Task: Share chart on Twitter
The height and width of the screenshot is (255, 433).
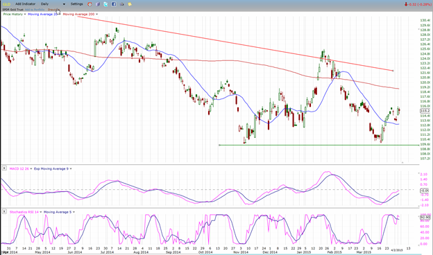Action: [105, 4]
